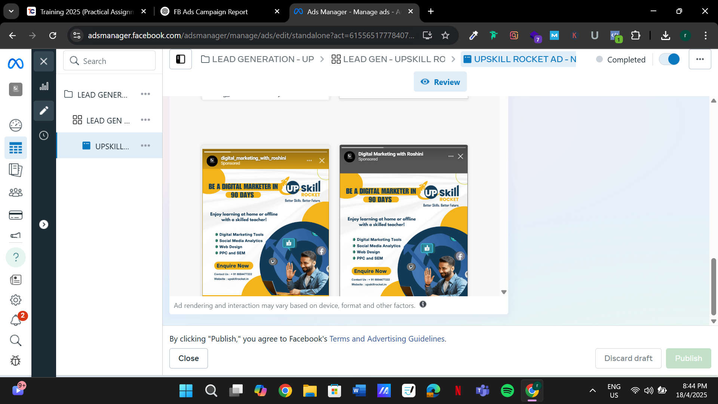Screen dimensions: 718x404
Task: Click the page scrollbar thumb on the right
Action: click(714, 287)
